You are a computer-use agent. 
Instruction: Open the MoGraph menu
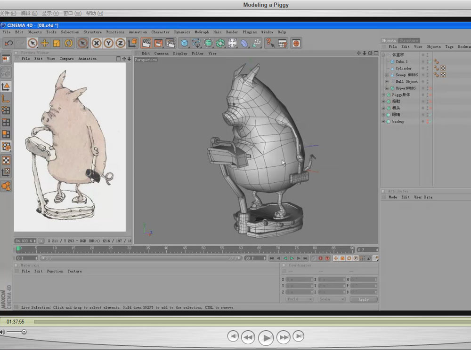202,32
